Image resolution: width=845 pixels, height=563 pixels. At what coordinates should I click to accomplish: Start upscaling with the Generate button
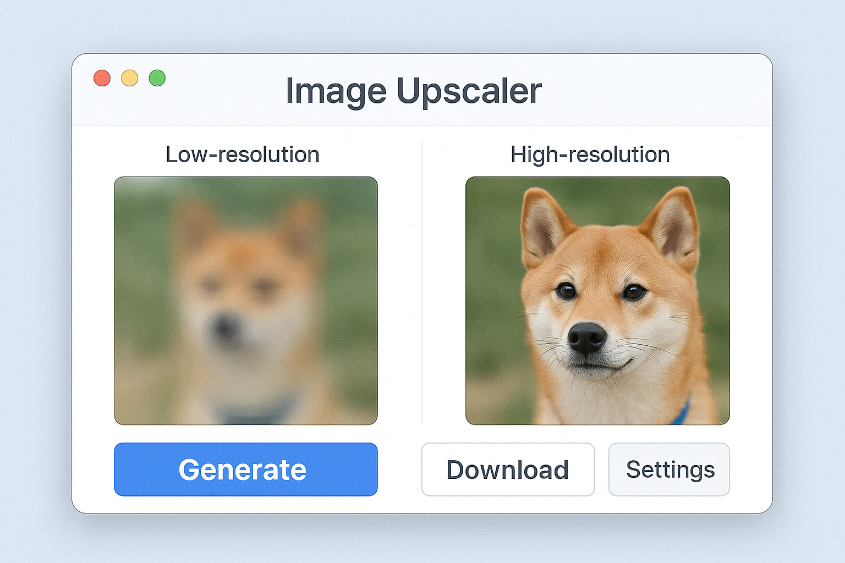point(245,470)
